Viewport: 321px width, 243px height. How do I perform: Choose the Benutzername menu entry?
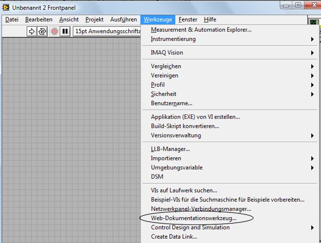pyautogui.click(x=230, y=103)
